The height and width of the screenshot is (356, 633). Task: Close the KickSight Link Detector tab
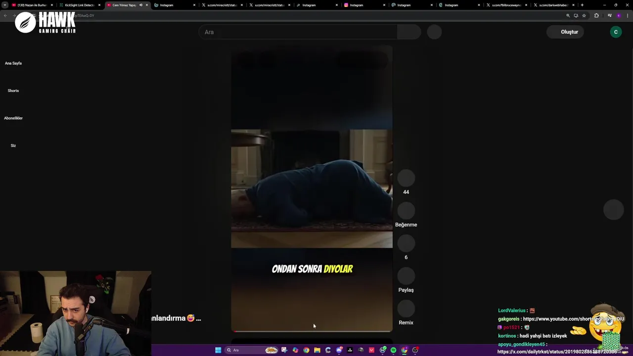(x=99, y=5)
